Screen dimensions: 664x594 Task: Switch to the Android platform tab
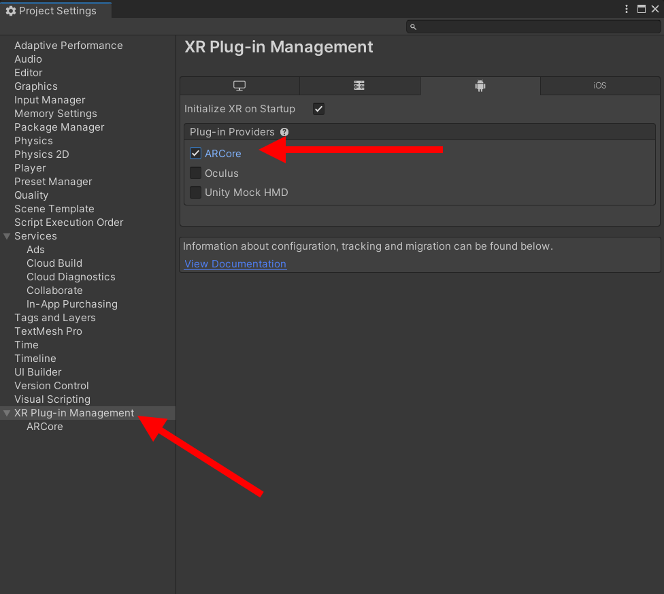tap(480, 86)
